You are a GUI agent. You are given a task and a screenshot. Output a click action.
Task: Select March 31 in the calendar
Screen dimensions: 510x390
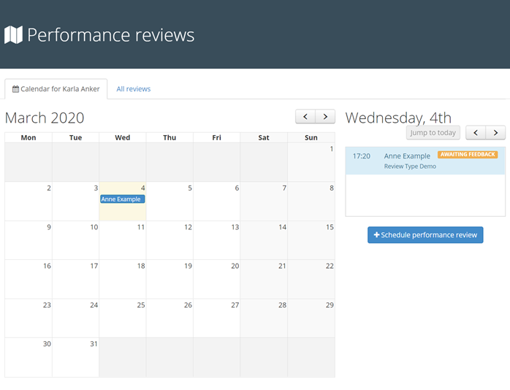coord(75,357)
